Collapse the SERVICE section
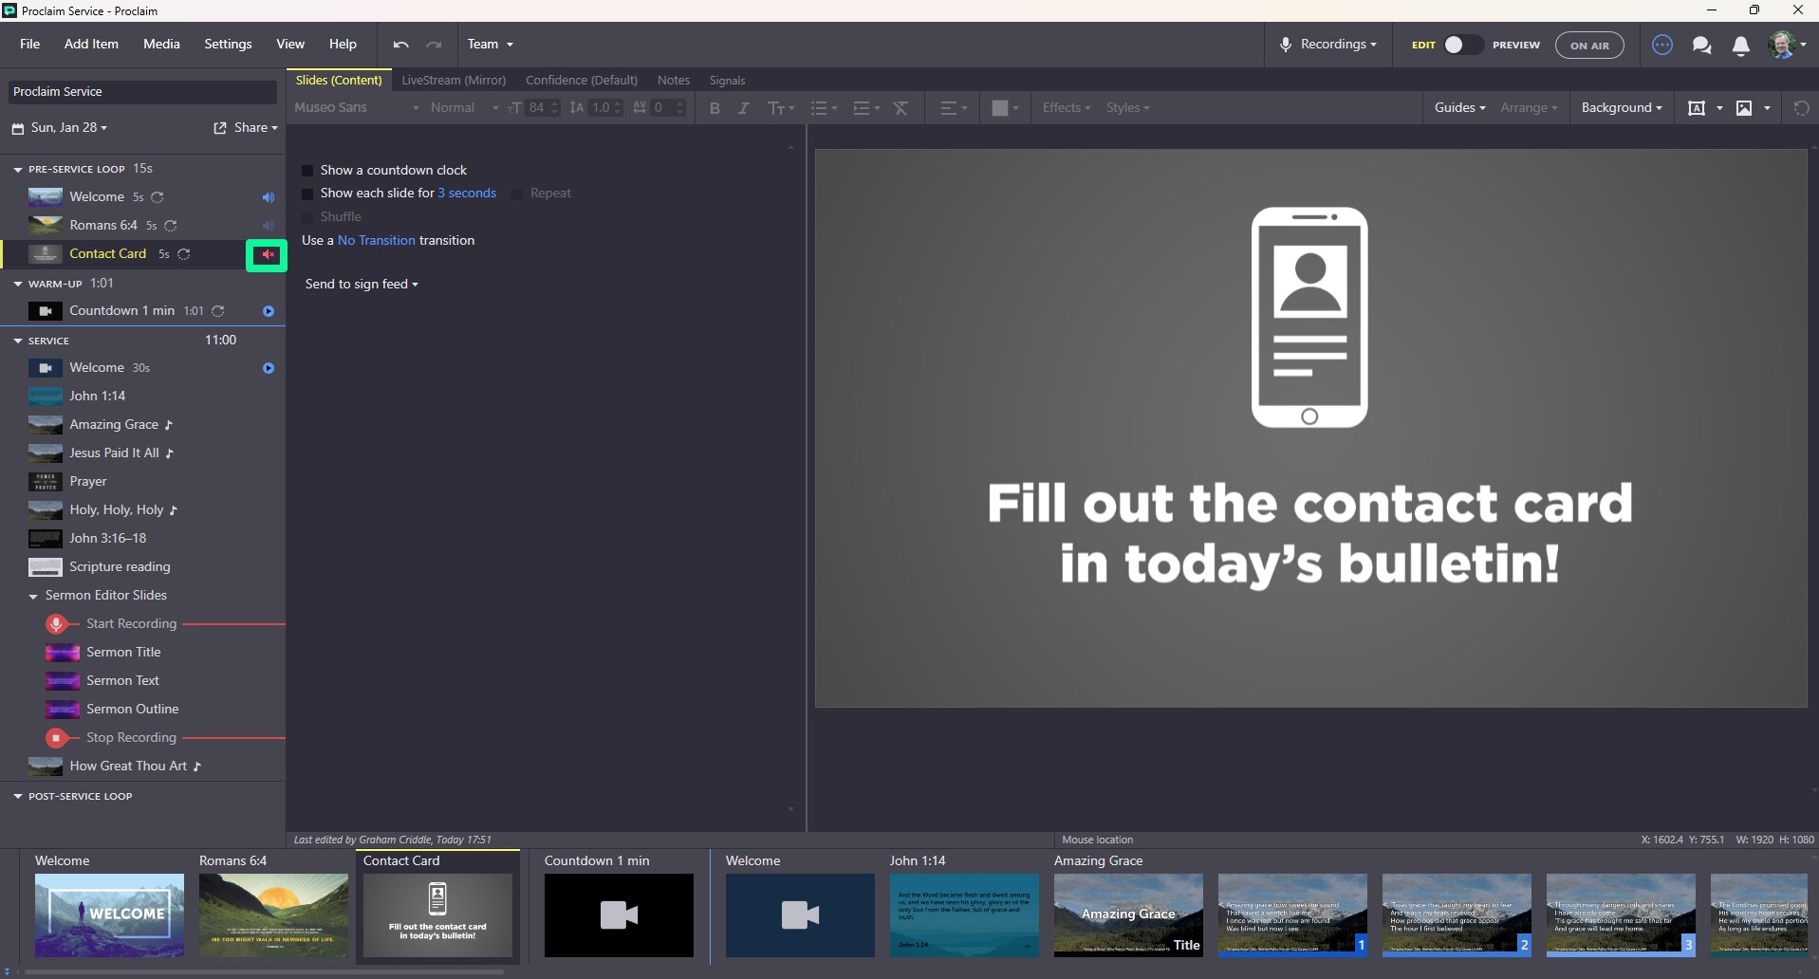This screenshot has height=979, width=1819. click(17, 340)
